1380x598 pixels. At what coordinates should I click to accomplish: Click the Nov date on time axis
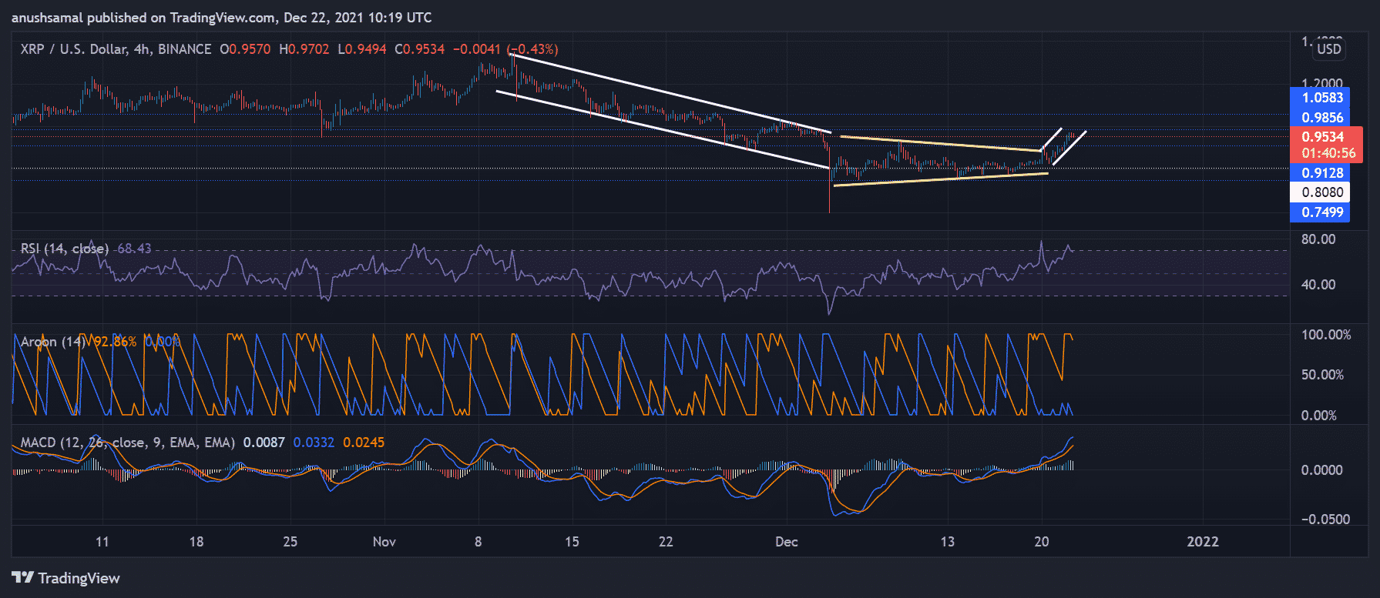pos(384,542)
